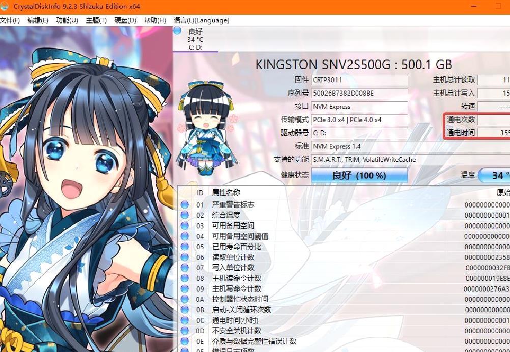Click the large Shizuku character artwork
Screen dimensions: 510x352
coord(86,189)
